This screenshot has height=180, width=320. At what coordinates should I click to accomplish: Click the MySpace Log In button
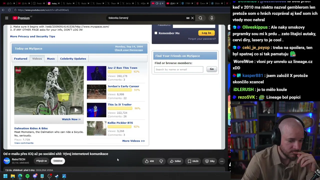[206, 33]
